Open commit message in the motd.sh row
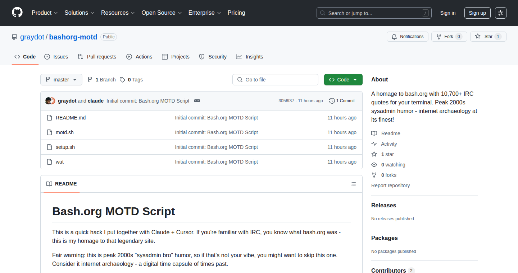Image resolution: width=518 pixels, height=273 pixels. (x=217, y=132)
